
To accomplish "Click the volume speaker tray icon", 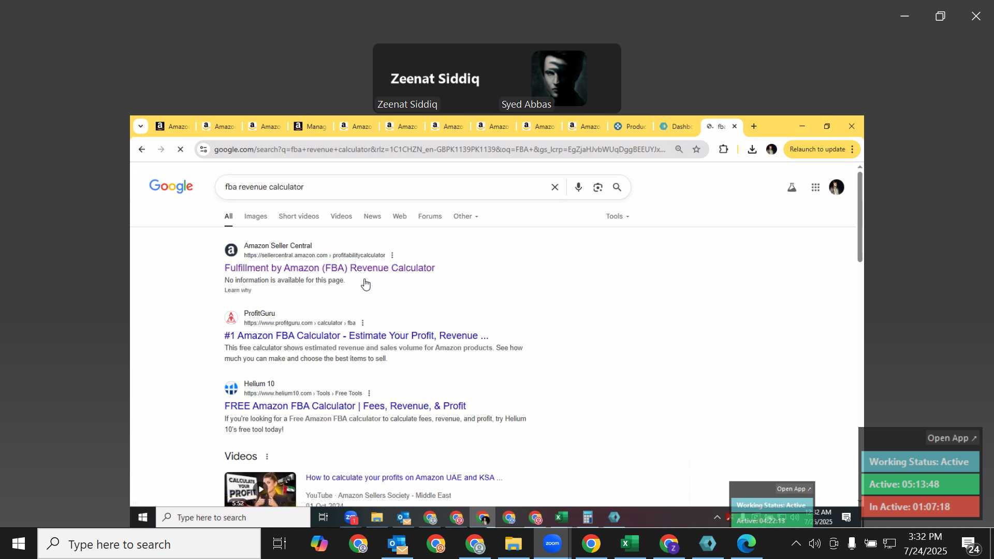I will pyautogui.click(x=814, y=543).
